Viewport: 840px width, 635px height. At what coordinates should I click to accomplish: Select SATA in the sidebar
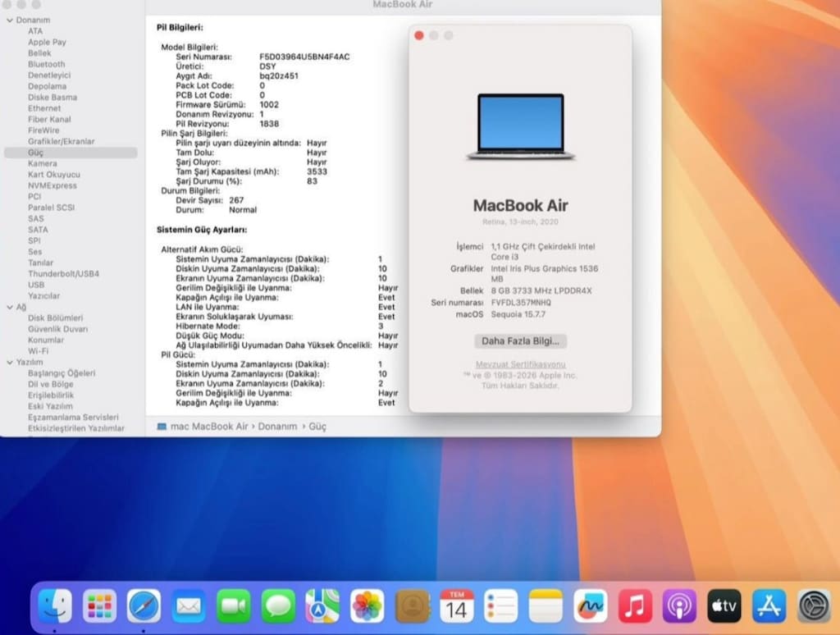[38, 230]
